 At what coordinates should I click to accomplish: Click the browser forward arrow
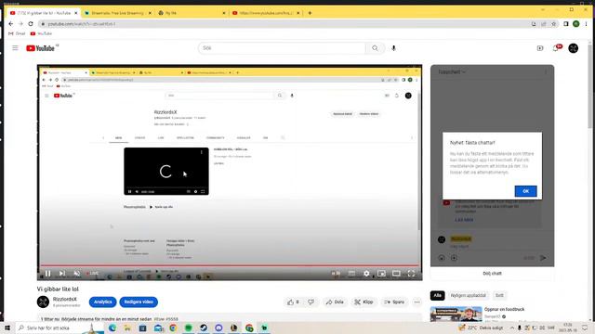click(x=20, y=23)
